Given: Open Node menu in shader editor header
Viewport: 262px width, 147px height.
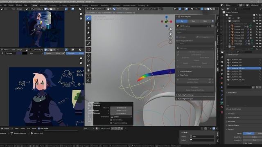Looking at the screenshot, I should click(34, 129).
